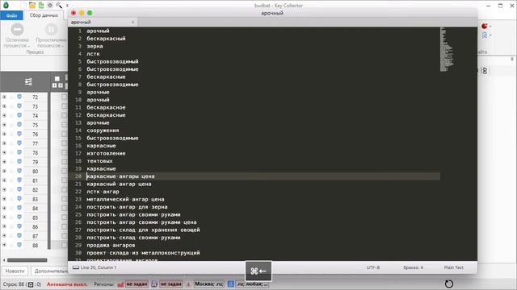Open the Файл menu
517x290 pixels.
point(11,15)
